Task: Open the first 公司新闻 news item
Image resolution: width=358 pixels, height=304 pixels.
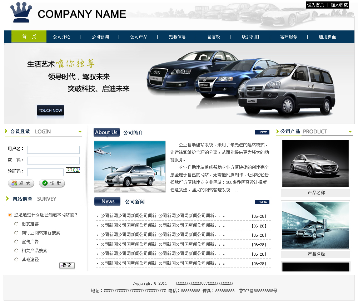Action: pos(163,216)
